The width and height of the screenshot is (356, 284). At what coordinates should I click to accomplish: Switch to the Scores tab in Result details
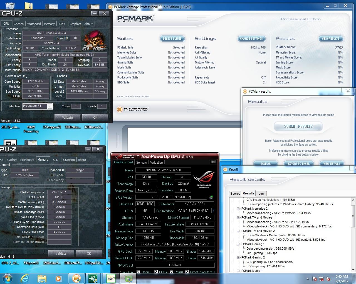(235, 194)
